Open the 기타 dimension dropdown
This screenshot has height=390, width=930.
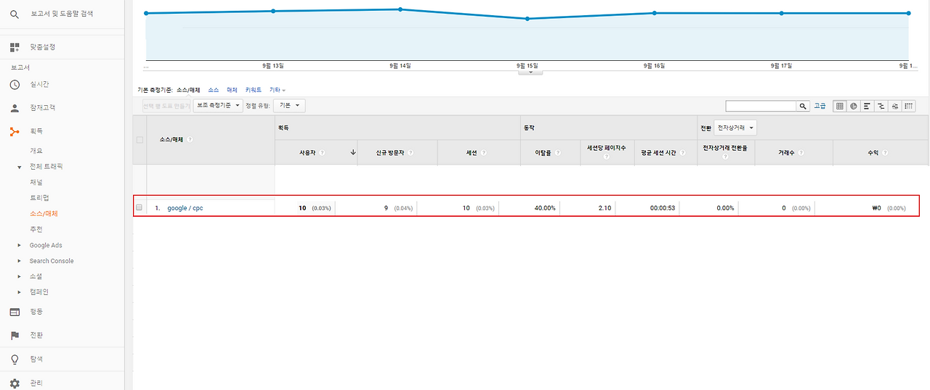pyautogui.click(x=278, y=90)
